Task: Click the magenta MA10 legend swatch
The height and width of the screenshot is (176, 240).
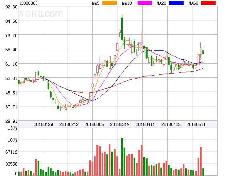Action: (x=145, y=3)
